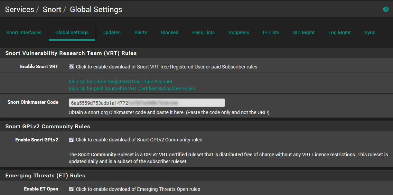Image resolution: width=393 pixels, height=195 pixels.
Task: Open the Sync tab
Action: tap(370, 32)
